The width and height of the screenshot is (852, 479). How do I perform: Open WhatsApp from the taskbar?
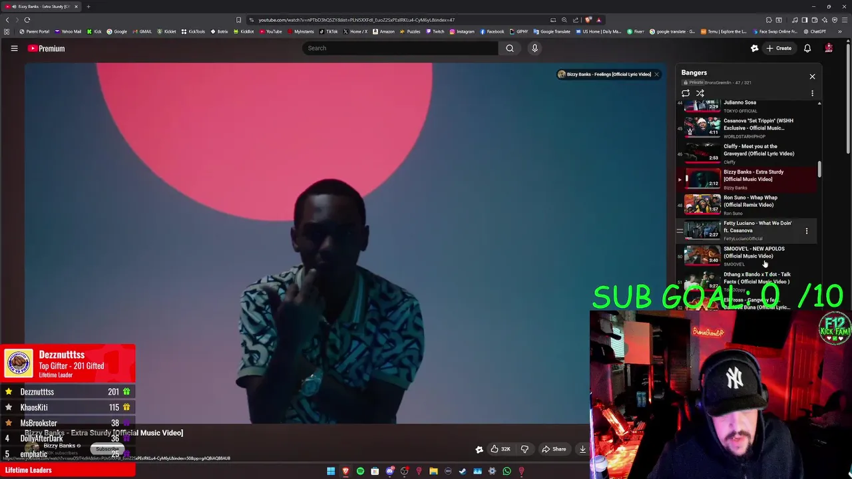coord(507,471)
